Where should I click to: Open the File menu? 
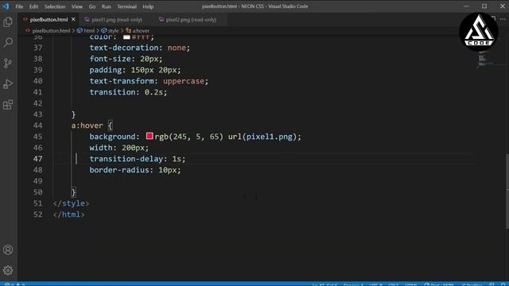pyautogui.click(x=19, y=6)
